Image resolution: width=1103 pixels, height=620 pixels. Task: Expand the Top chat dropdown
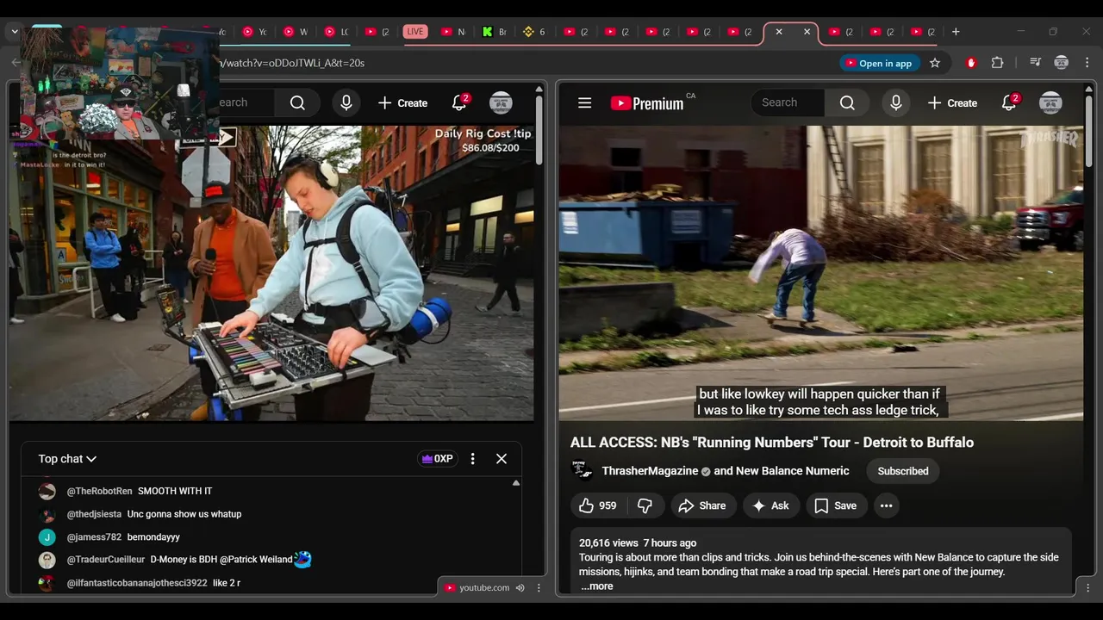(67, 459)
